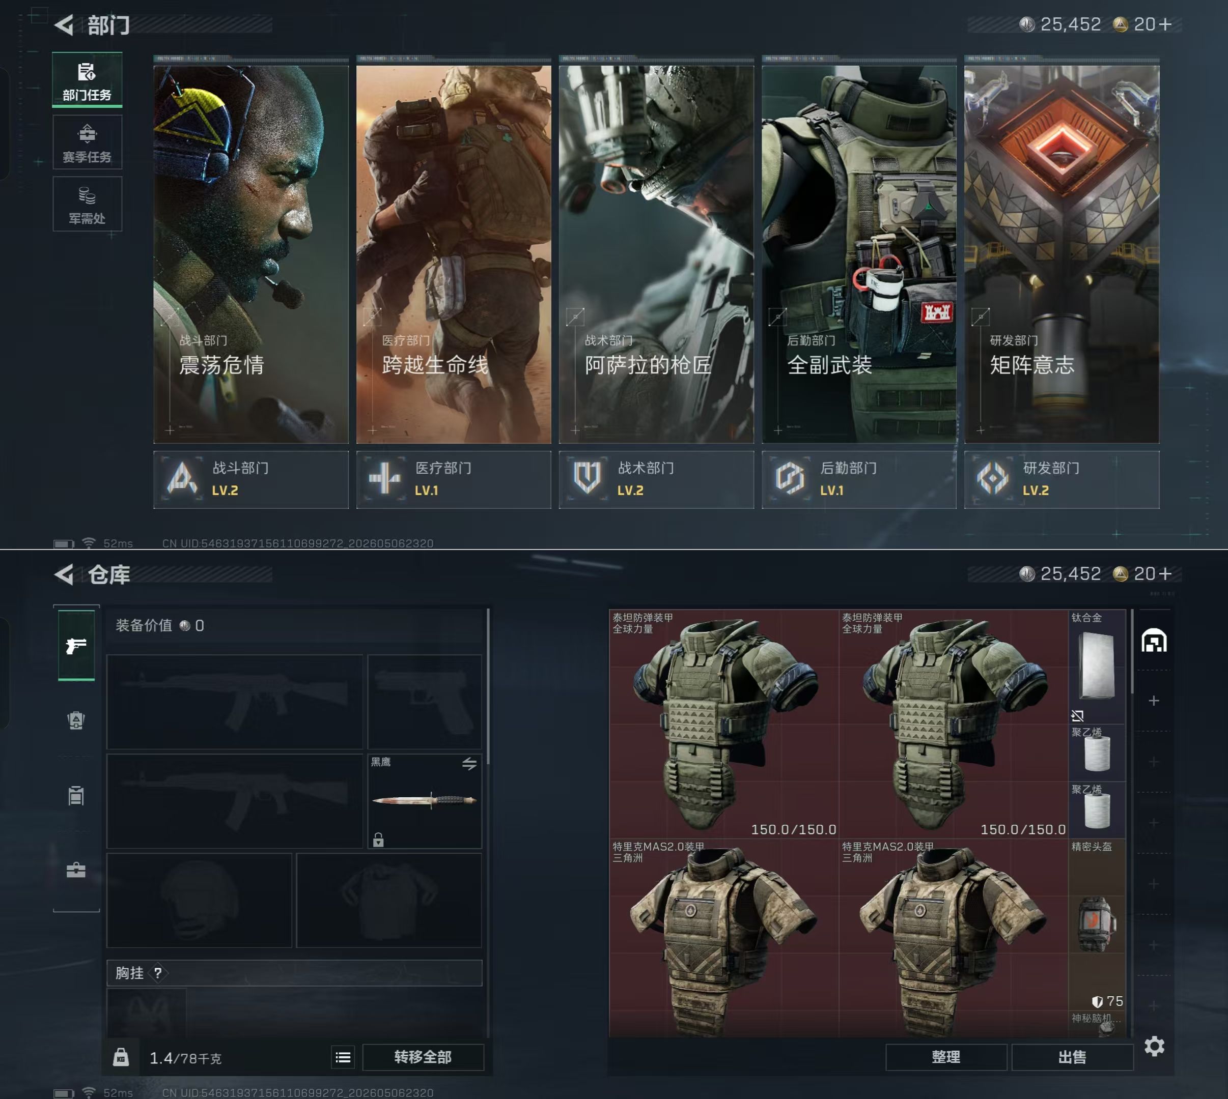Screen dimensions: 1228x1099
Task: Toggle the list view icon beside 转移全部
Action: click(x=343, y=1057)
